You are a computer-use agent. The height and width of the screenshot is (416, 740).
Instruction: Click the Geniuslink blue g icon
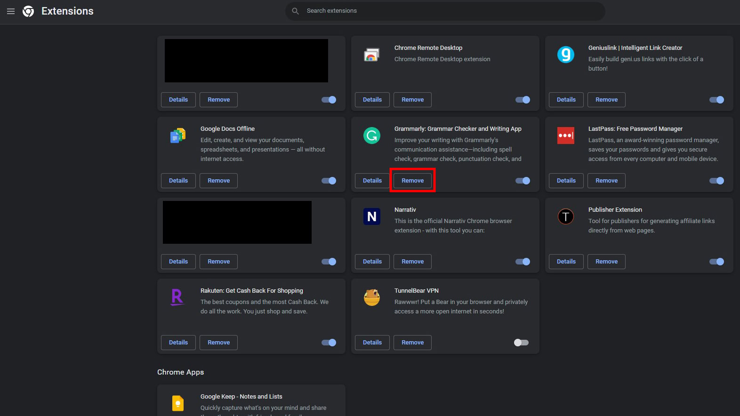pos(566,55)
